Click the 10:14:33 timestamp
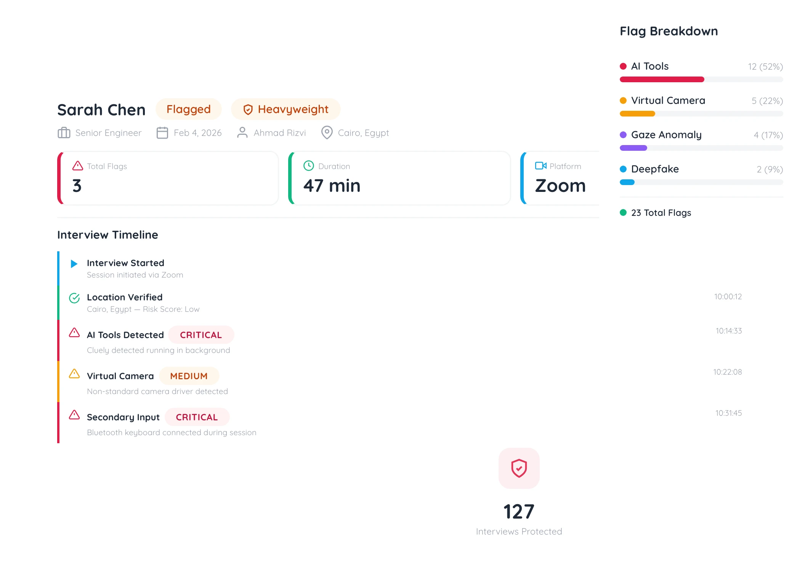The width and height of the screenshot is (805, 562). (x=728, y=331)
